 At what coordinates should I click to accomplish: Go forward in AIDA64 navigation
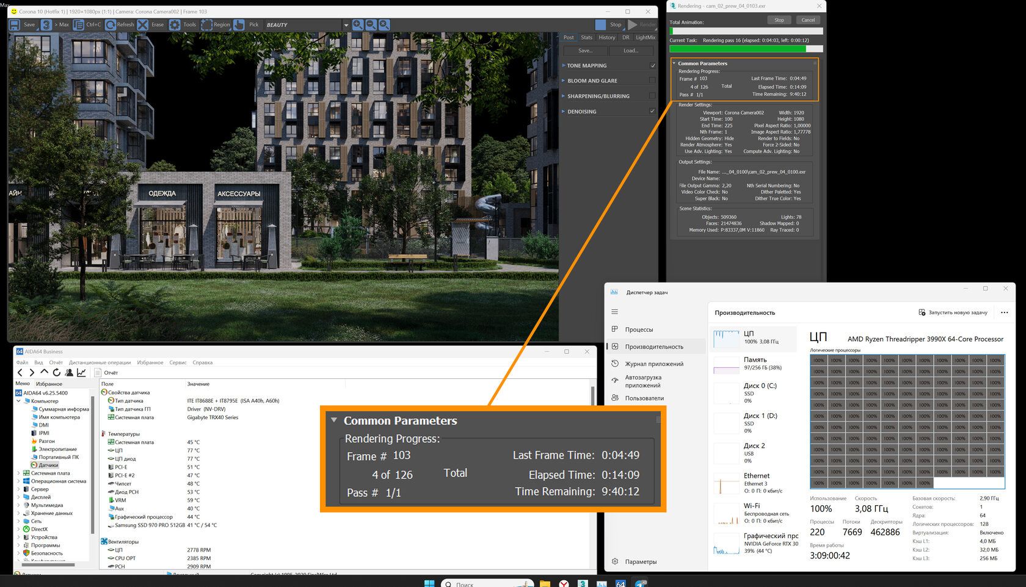click(32, 372)
